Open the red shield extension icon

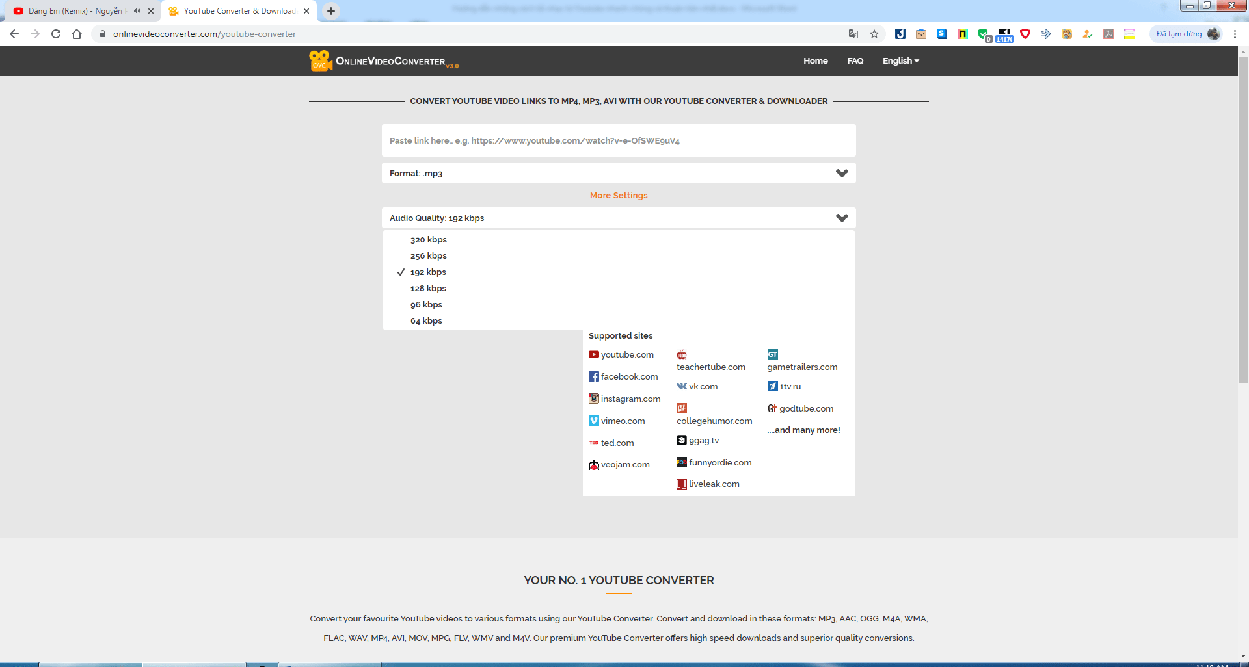coord(1025,34)
